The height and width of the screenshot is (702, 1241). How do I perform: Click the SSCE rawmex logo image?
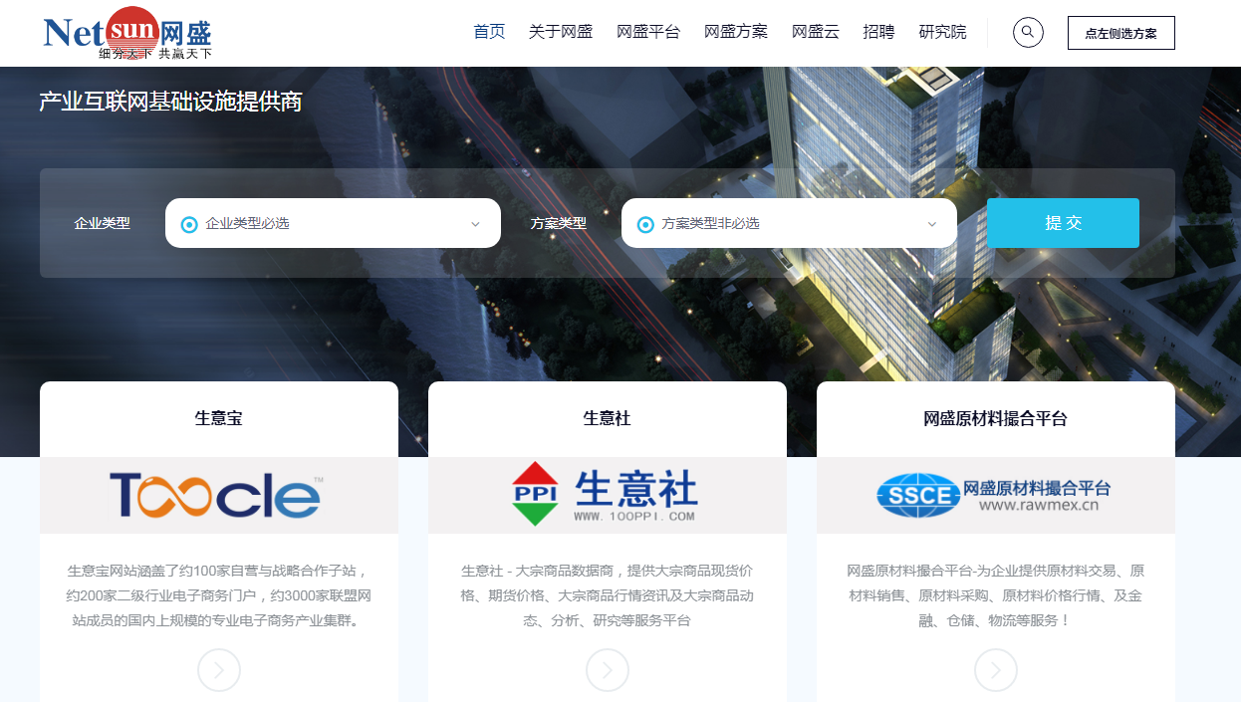point(994,495)
